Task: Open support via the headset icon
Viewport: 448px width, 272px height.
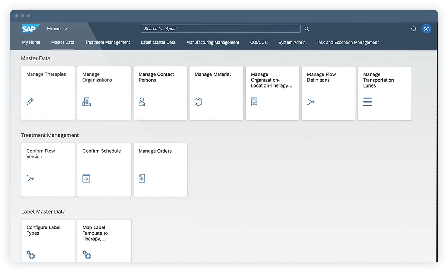Action: pyautogui.click(x=413, y=29)
